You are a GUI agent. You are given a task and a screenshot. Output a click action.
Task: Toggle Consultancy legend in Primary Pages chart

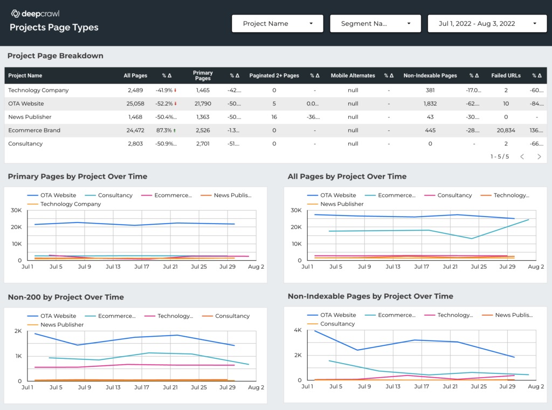pyautogui.click(x=108, y=196)
